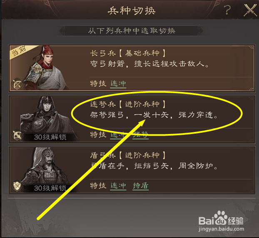Open 强弩 skill link under 连弩兵

[x=140, y=135]
